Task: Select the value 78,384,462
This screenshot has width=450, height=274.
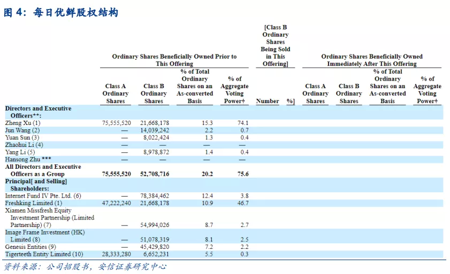Action: 155,196
